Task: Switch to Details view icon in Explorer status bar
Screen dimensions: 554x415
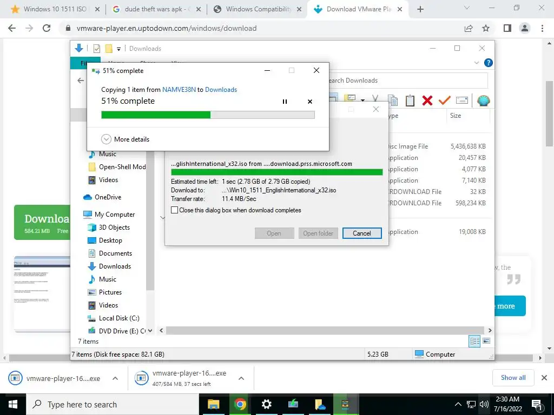Action: (x=474, y=341)
